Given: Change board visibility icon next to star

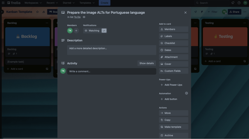Looking at the screenshot, I should [43, 12].
